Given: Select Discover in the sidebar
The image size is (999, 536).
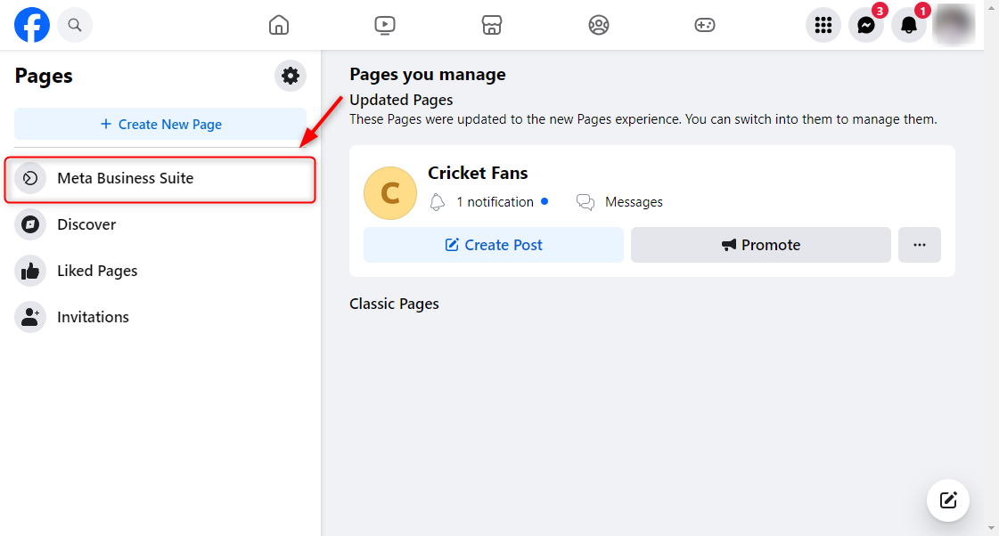Looking at the screenshot, I should [160, 224].
